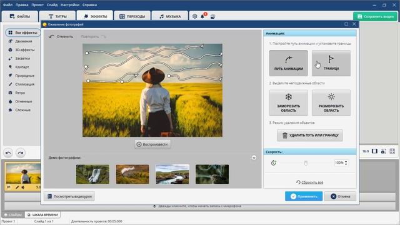This screenshot has width=400, height=225.
Task: Select Все эффекты category
Action: click(x=22, y=32)
